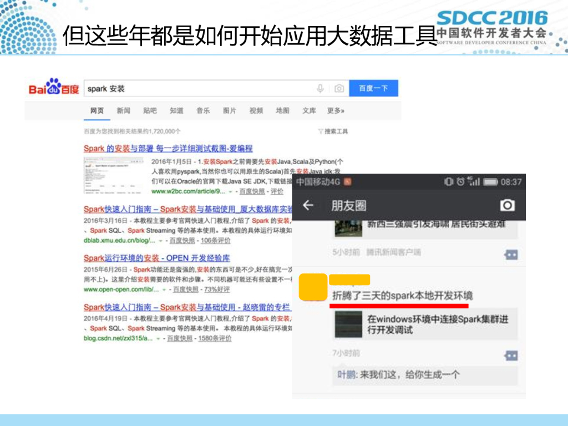Tap the shared Spark article thumbnail

pyautogui.click(x=348, y=324)
